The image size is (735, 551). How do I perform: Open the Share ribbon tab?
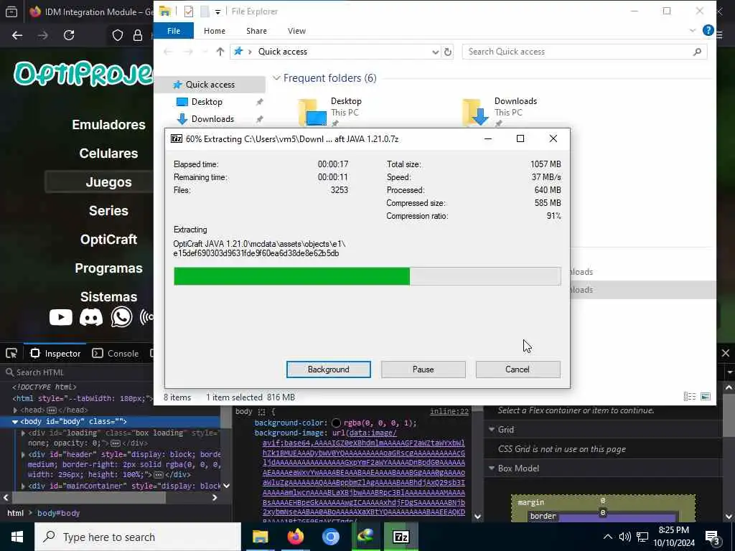(256, 30)
